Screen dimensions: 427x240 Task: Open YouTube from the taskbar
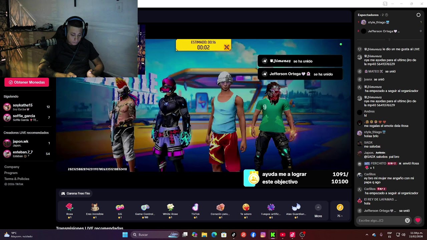(283, 235)
